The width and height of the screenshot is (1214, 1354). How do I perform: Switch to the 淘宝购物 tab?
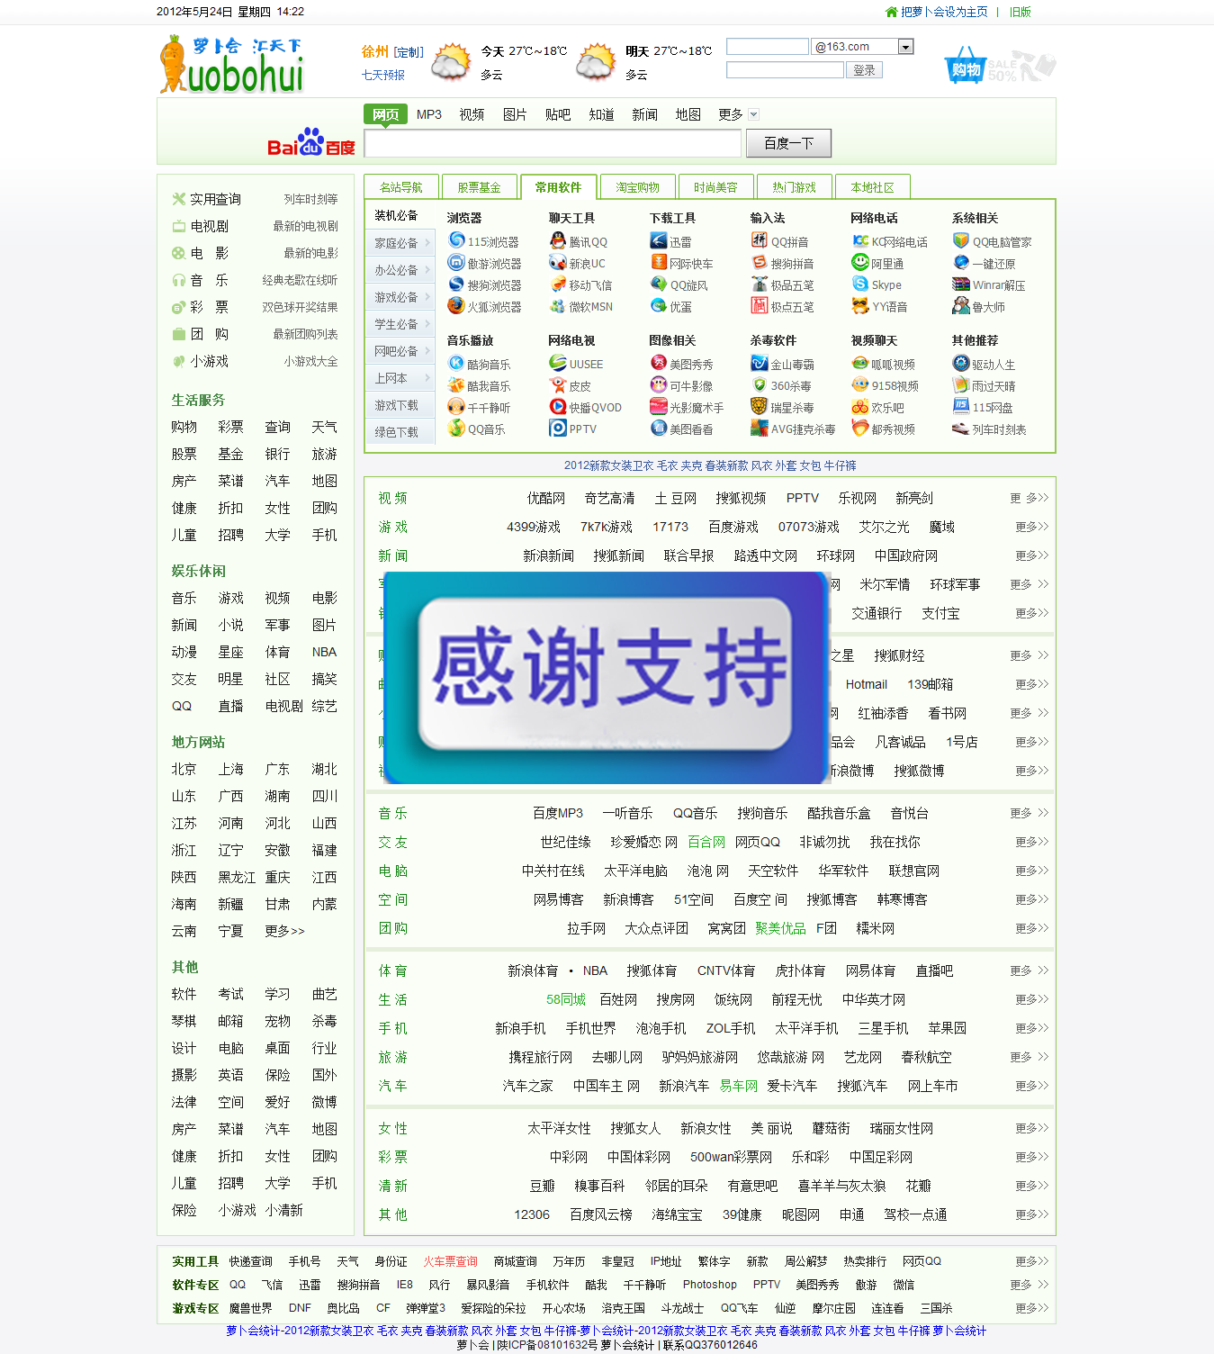point(637,187)
